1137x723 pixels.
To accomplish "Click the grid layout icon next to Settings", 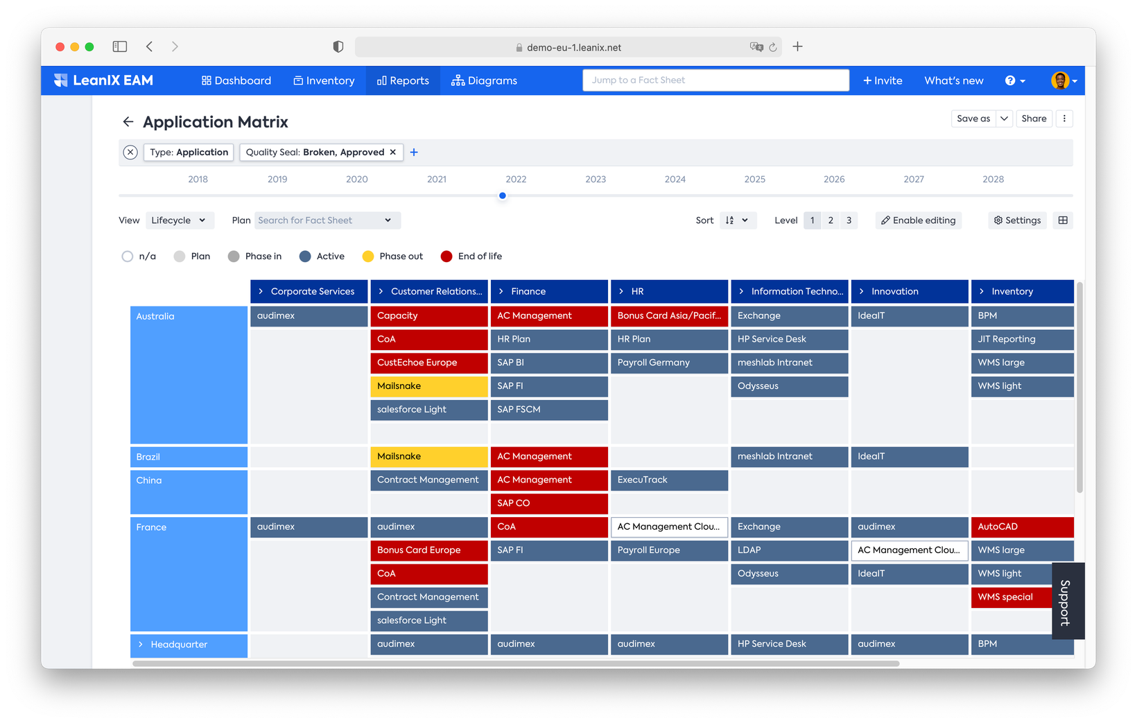I will pyautogui.click(x=1063, y=220).
